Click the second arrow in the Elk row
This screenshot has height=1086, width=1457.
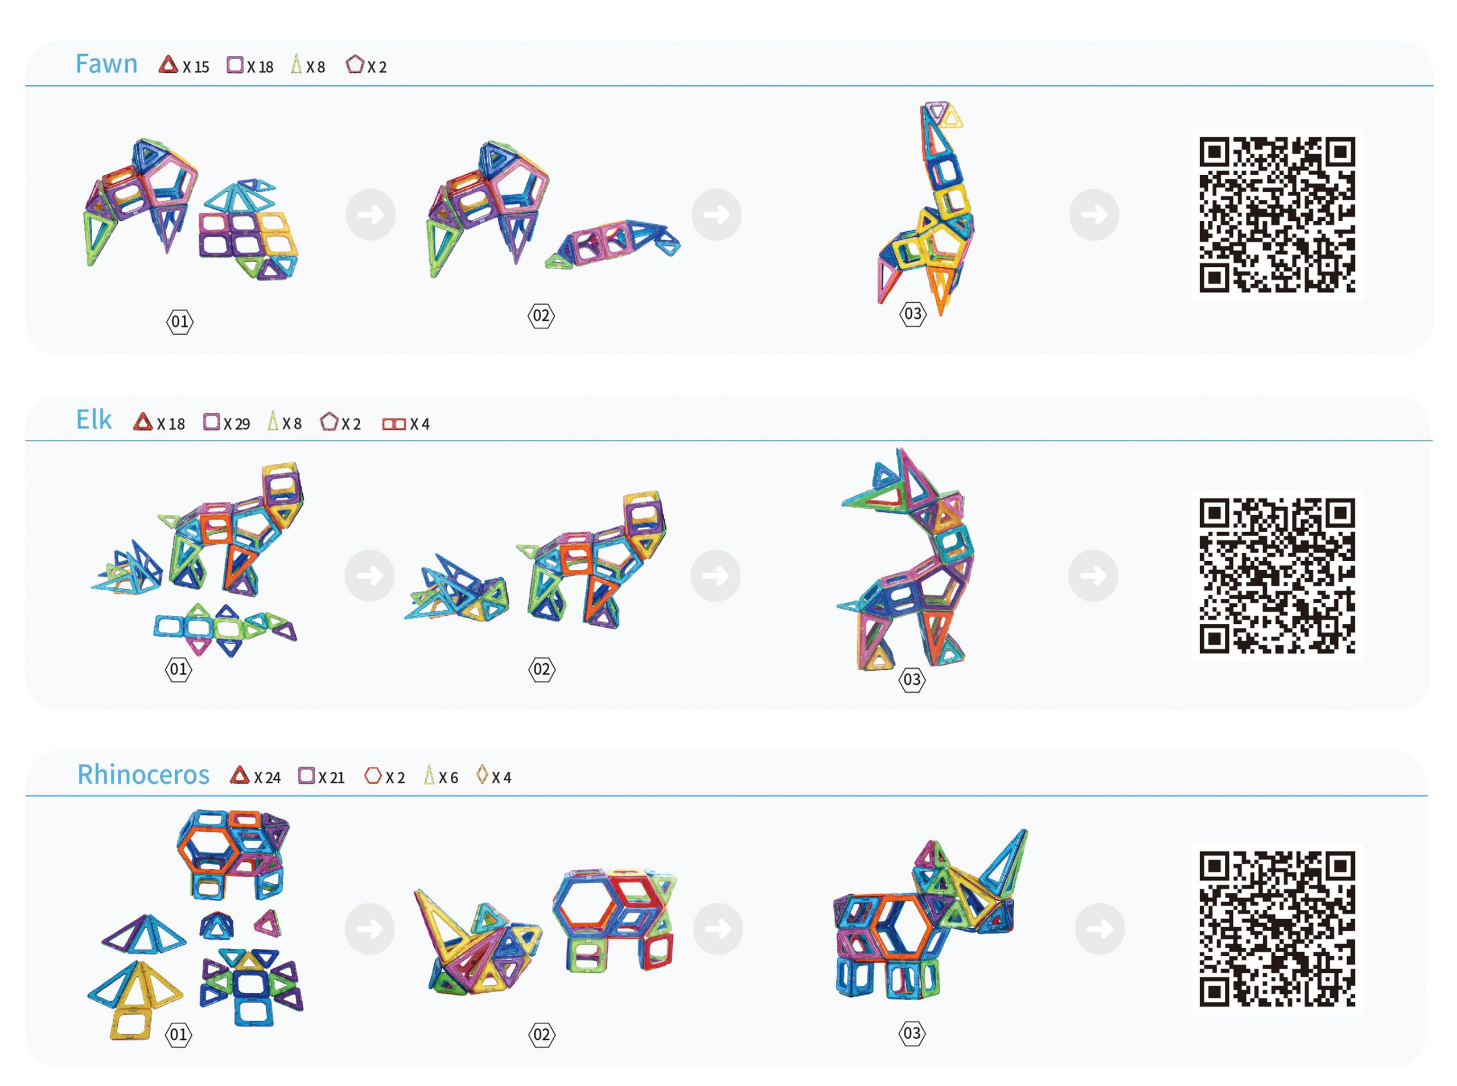[715, 576]
